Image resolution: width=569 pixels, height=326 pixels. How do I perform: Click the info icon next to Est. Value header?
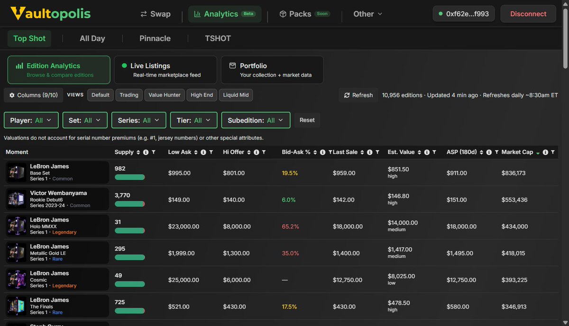coord(426,152)
